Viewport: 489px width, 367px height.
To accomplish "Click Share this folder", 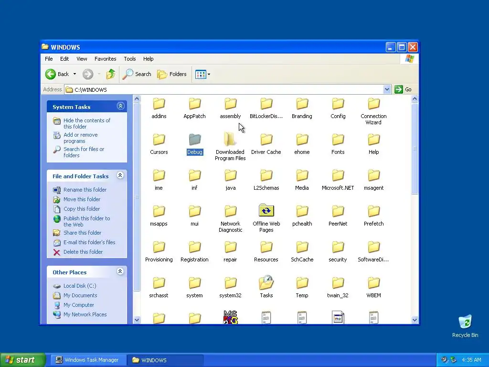I will [82, 233].
